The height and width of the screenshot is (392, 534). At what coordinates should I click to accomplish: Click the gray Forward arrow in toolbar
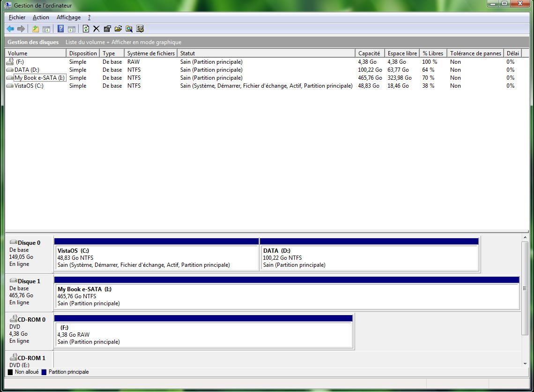coord(21,29)
